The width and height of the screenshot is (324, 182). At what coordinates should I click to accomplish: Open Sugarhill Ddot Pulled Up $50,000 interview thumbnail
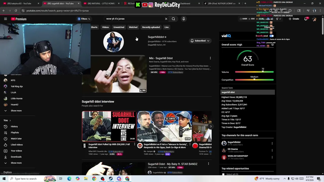(x=109, y=126)
